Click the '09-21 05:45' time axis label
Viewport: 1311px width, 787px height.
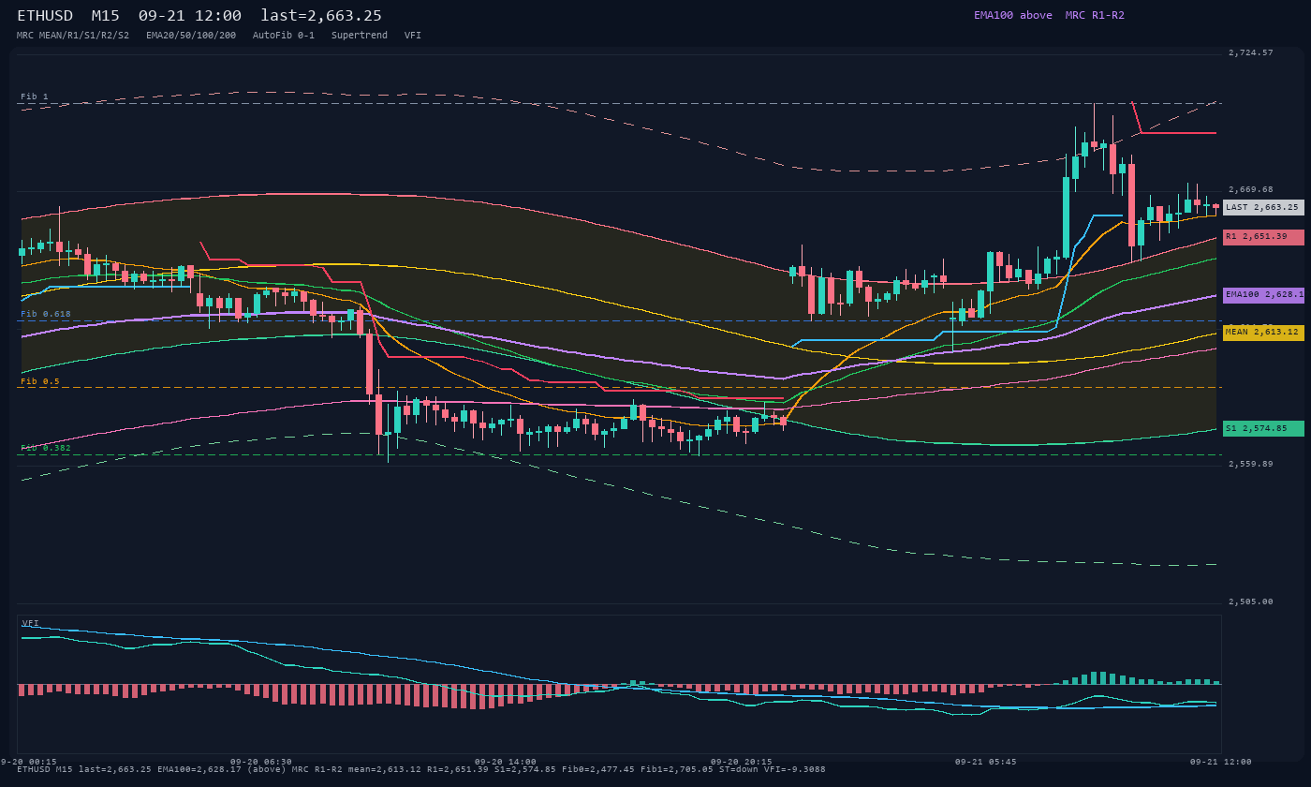(x=986, y=762)
